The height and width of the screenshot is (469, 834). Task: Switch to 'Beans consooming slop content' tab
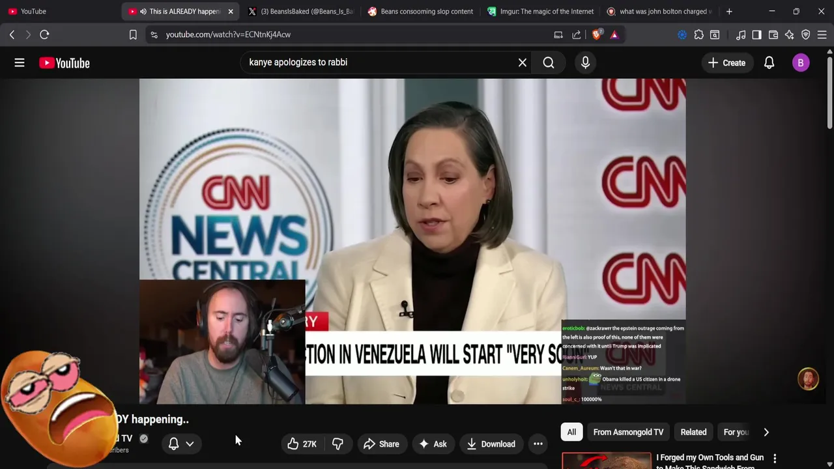pos(420,11)
